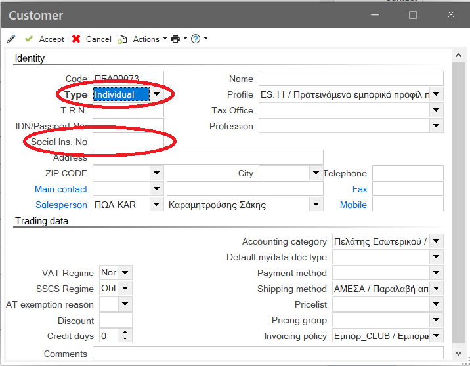Decrease Credit days with down arrow
This screenshot has height=366, width=470.
tap(125, 339)
